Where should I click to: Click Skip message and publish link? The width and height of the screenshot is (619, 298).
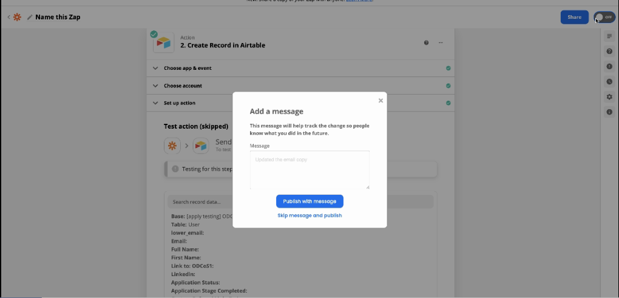coord(309,215)
